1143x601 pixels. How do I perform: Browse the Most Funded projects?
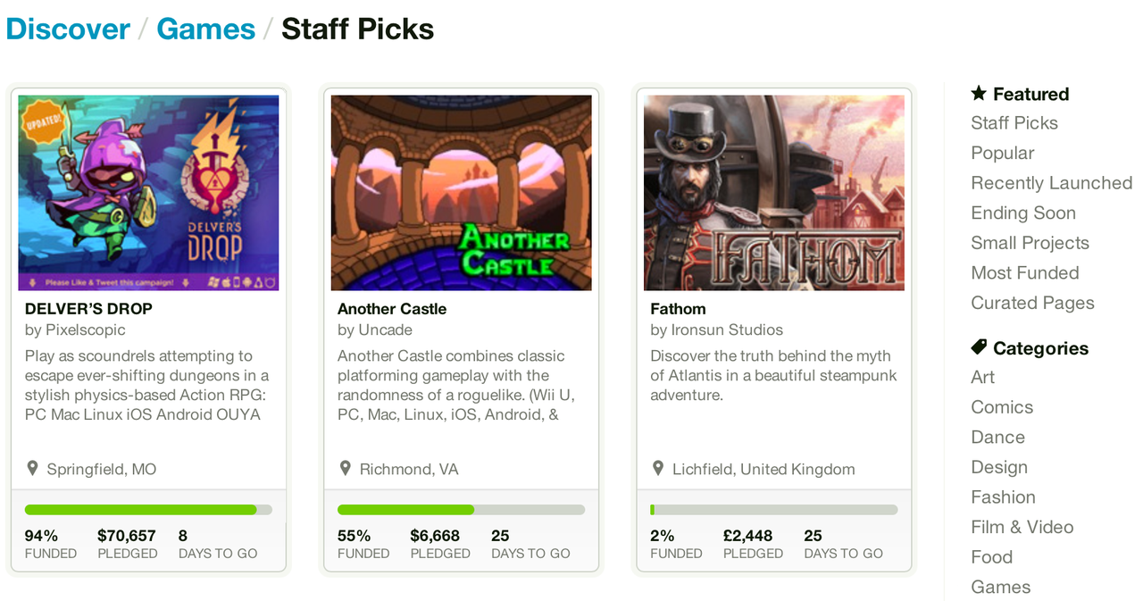(x=1024, y=272)
